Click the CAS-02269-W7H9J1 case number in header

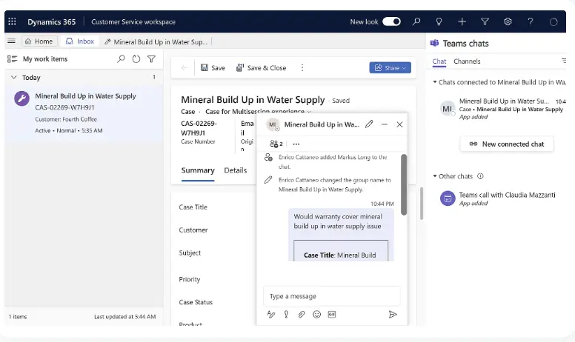coord(199,128)
